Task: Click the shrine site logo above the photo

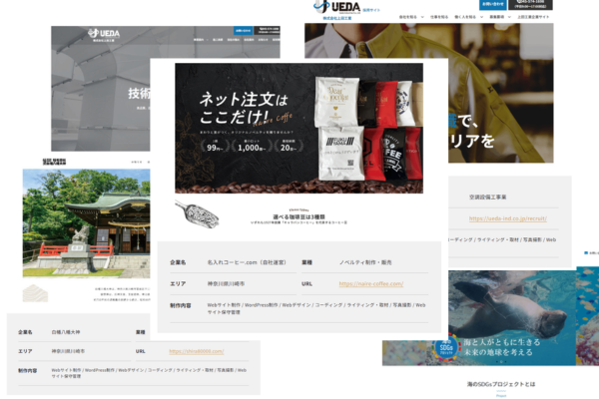Action: coord(52,160)
